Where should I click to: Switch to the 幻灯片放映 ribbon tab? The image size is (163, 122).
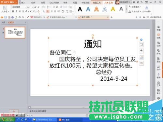coord(54,3)
